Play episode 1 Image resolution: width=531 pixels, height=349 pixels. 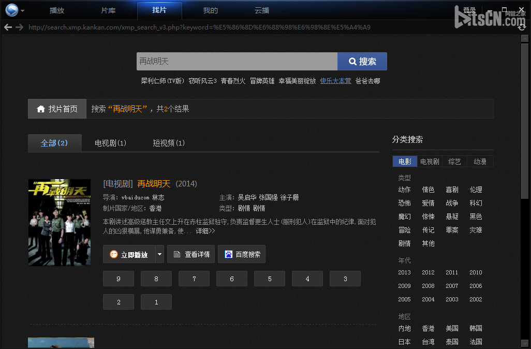156,302
